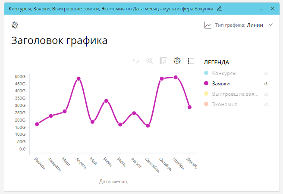Click the swap axes sort icon

point(163,61)
